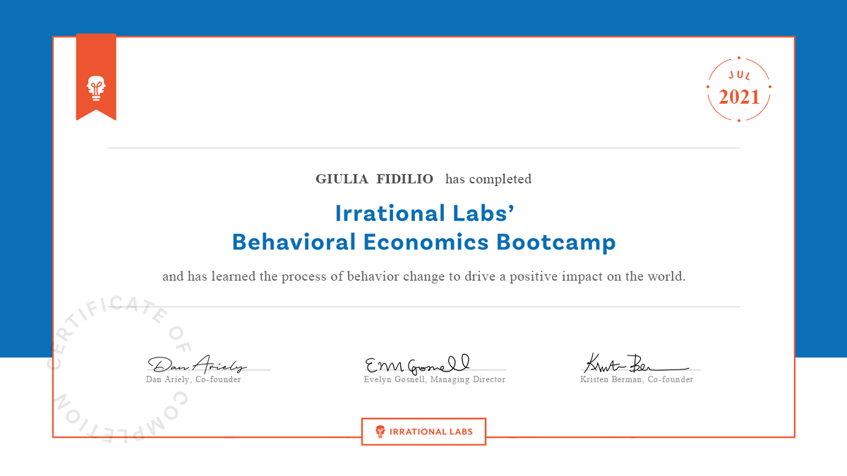Click the Behavioral Economics Bootcamp title
This screenshot has height=476, width=847.
pos(423,243)
